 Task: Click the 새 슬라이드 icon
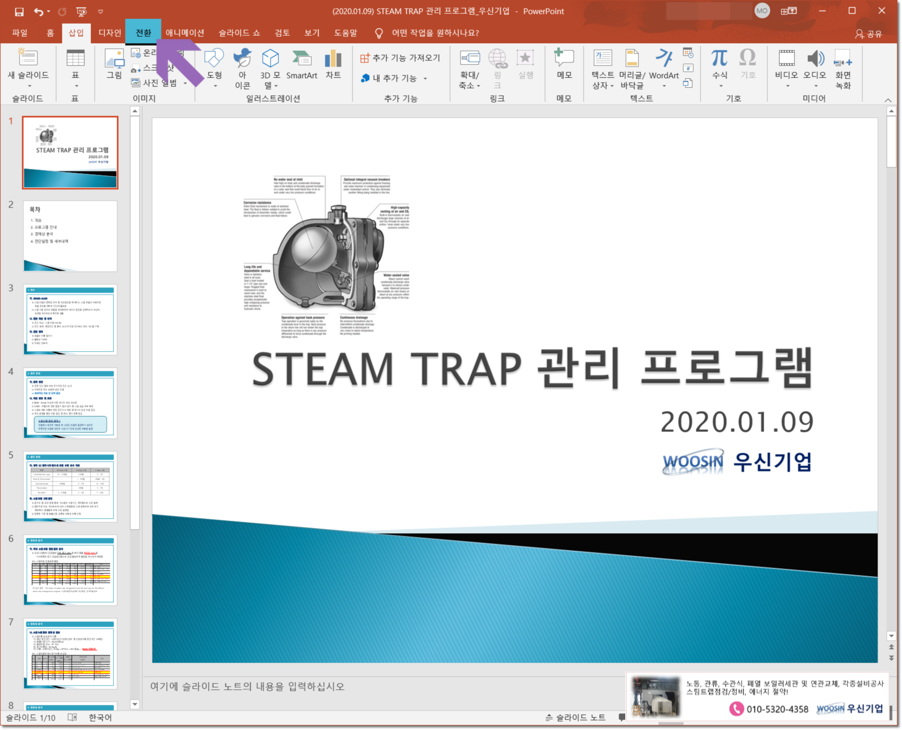[28, 57]
